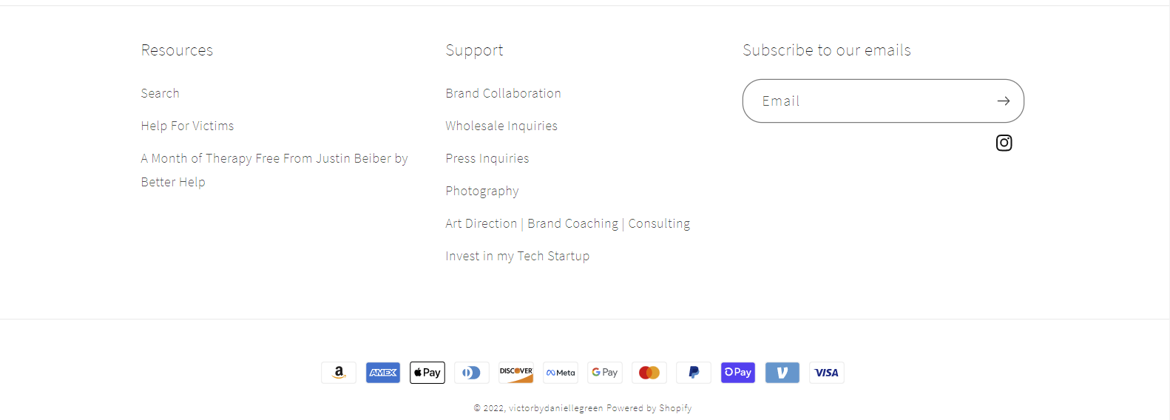The width and height of the screenshot is (1170, 420).
Task: Follow the Invest in my Tech Startup link
Action: pyautogui.click(x=518, y=256)
